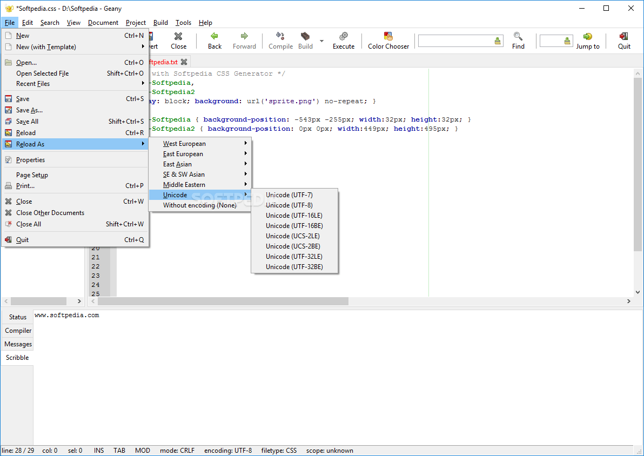Expand the Recent Files submenu
The width and height of the screenshot is (644, 456).
(75, 84)
